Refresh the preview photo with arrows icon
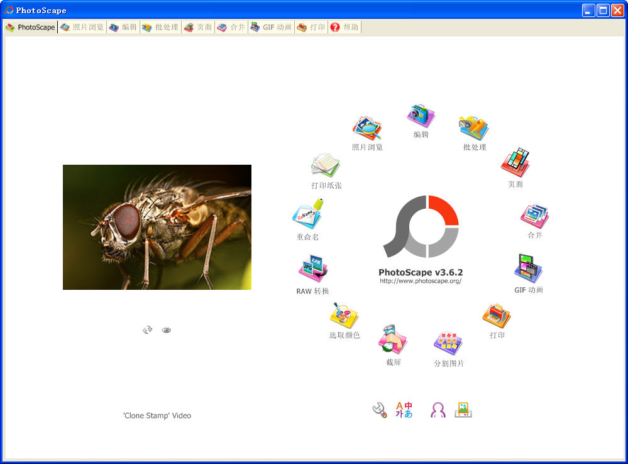This screenshot has height=464, width=628. coord(147,330)
